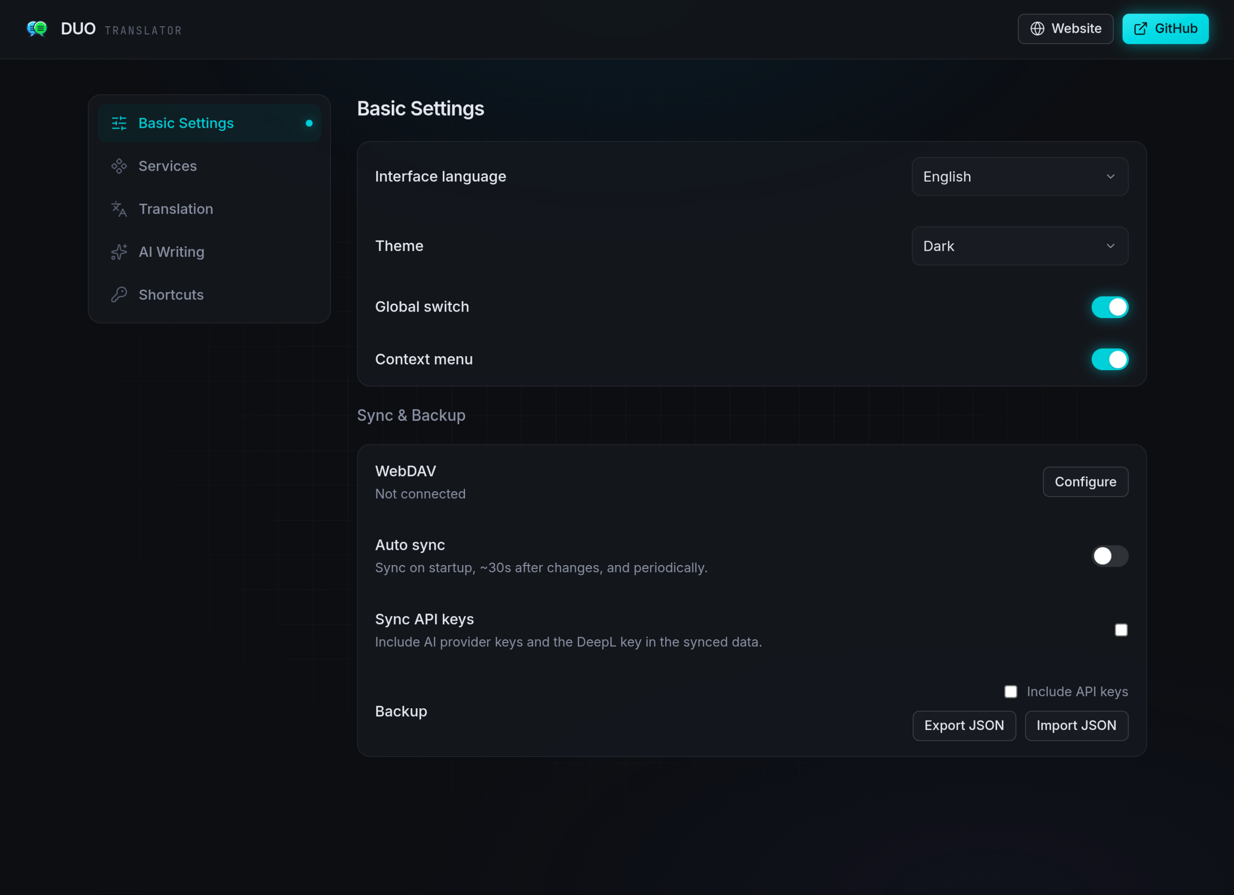Turn off the Global switch toggle
1234x895 pixels.
pyautogui.click(x=1110, y=307)
